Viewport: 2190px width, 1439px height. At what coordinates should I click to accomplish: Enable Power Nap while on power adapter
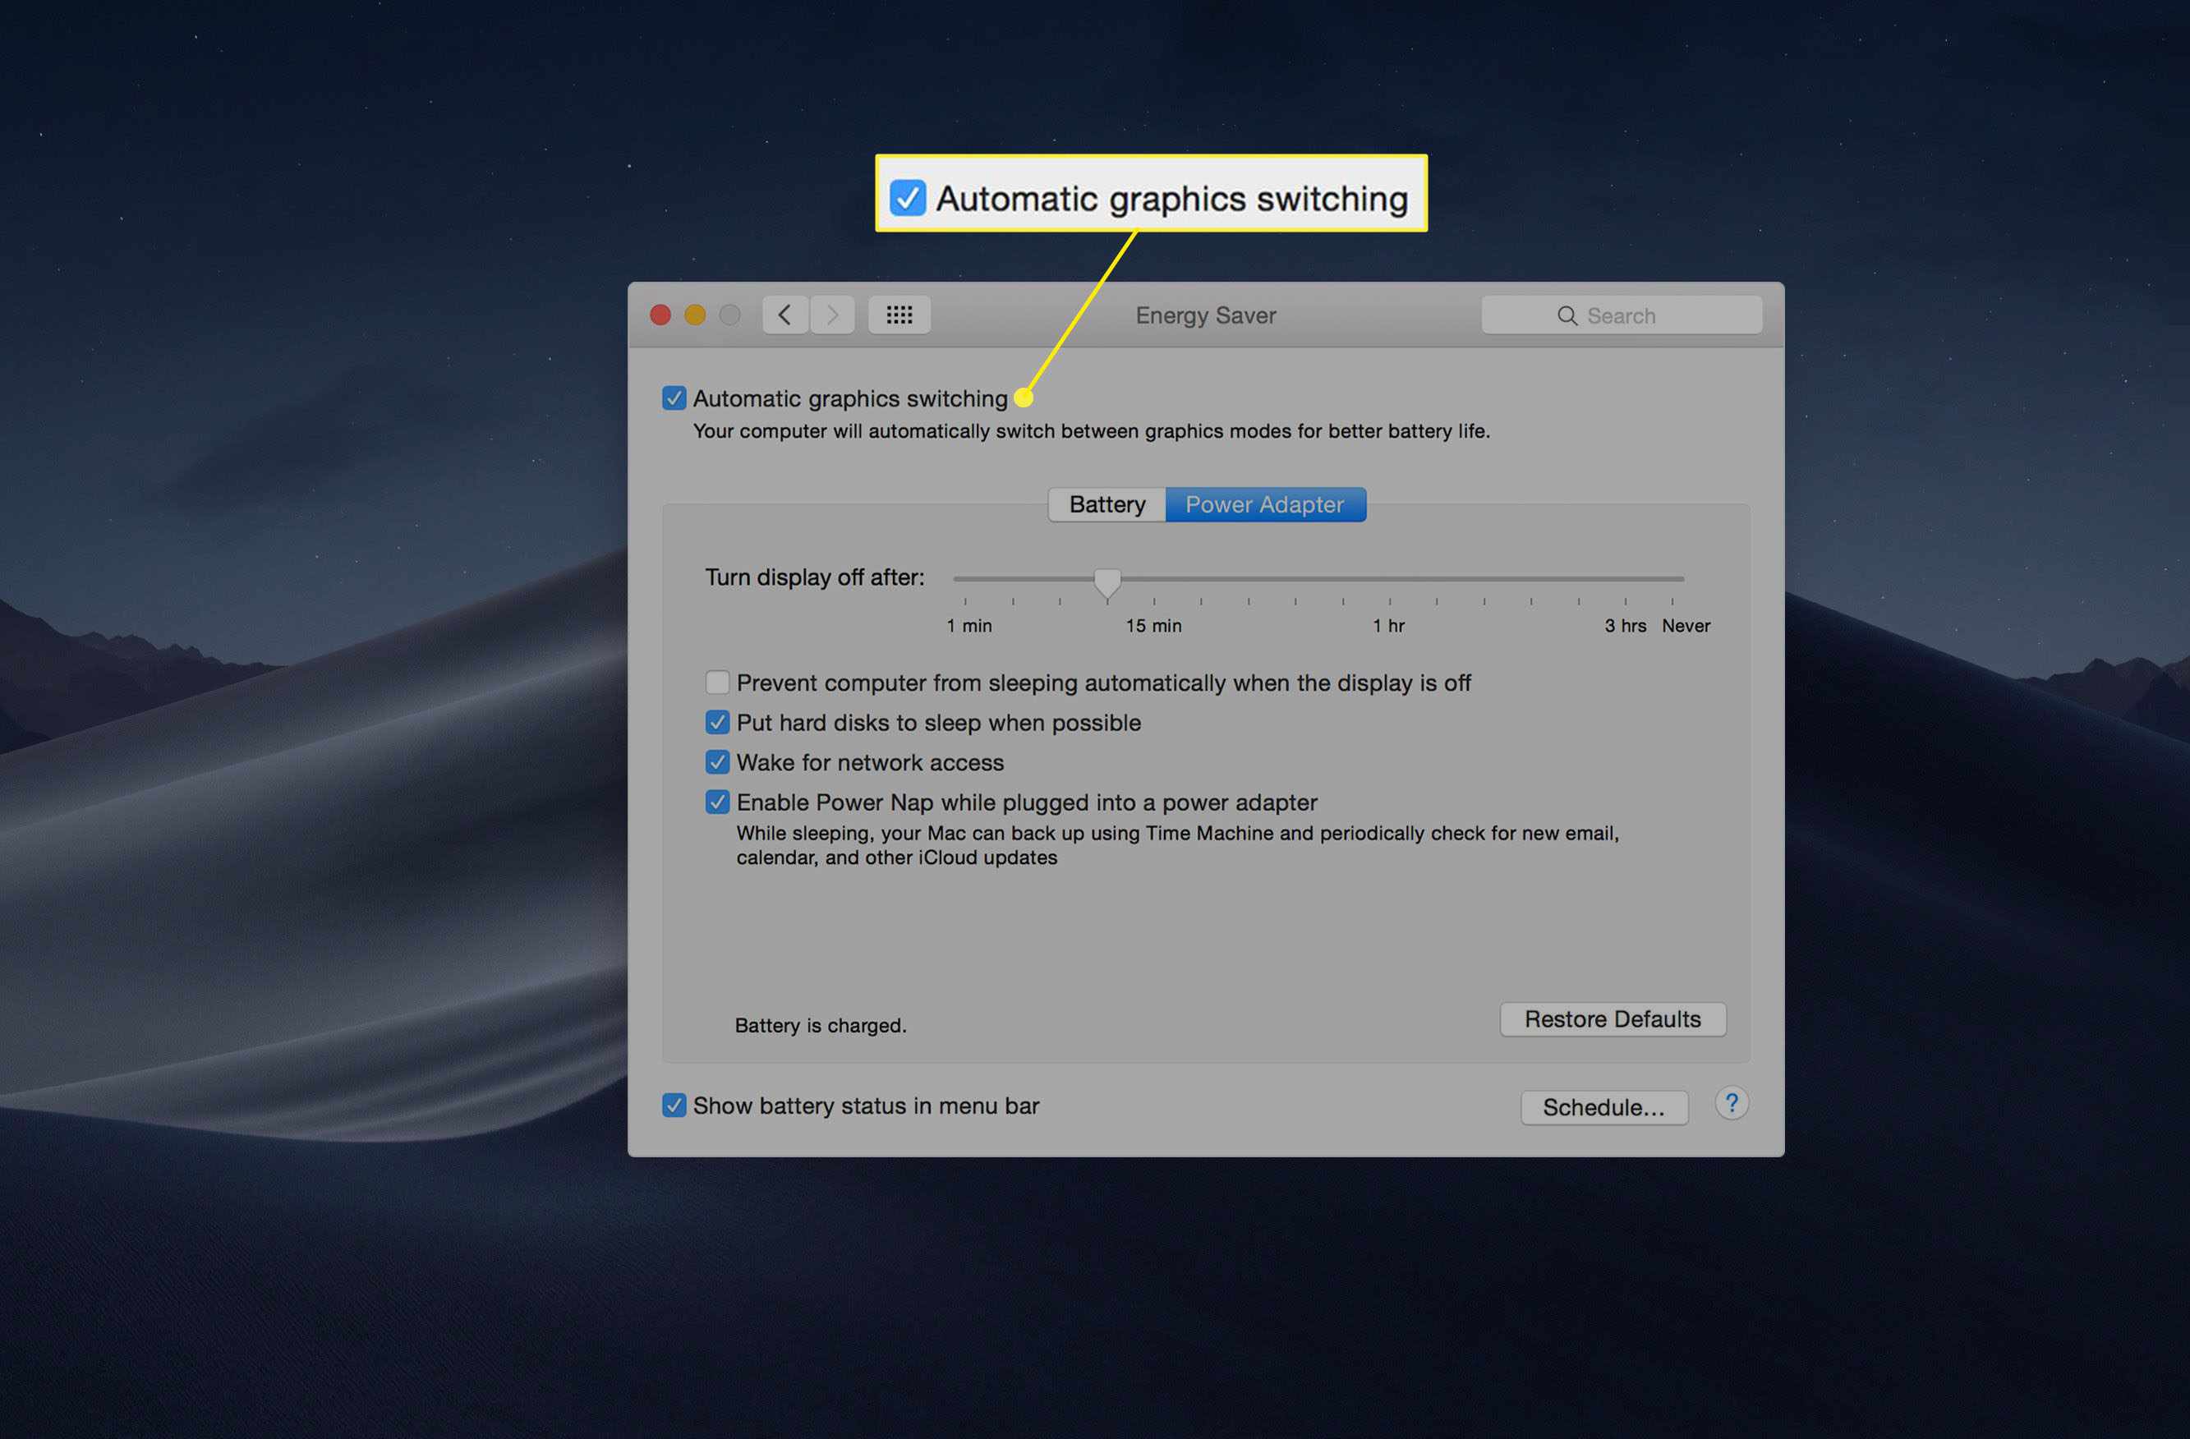pos(720,800)
